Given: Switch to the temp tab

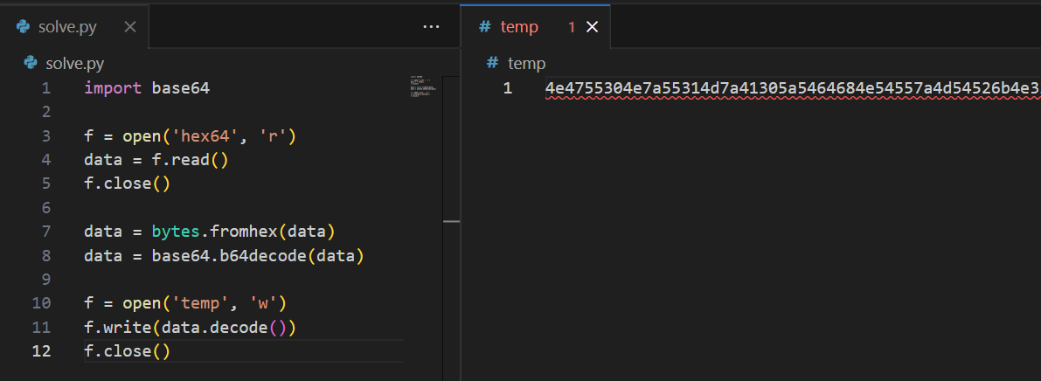Looking at the screenshot, I should pyautogui.click(x=519, y=27).
